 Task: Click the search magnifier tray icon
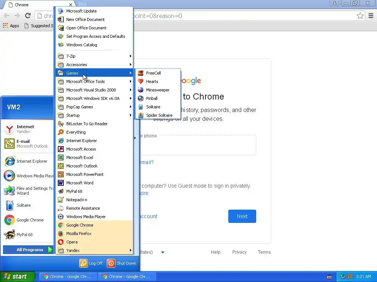pyautogui.click(x=350, y=276)
